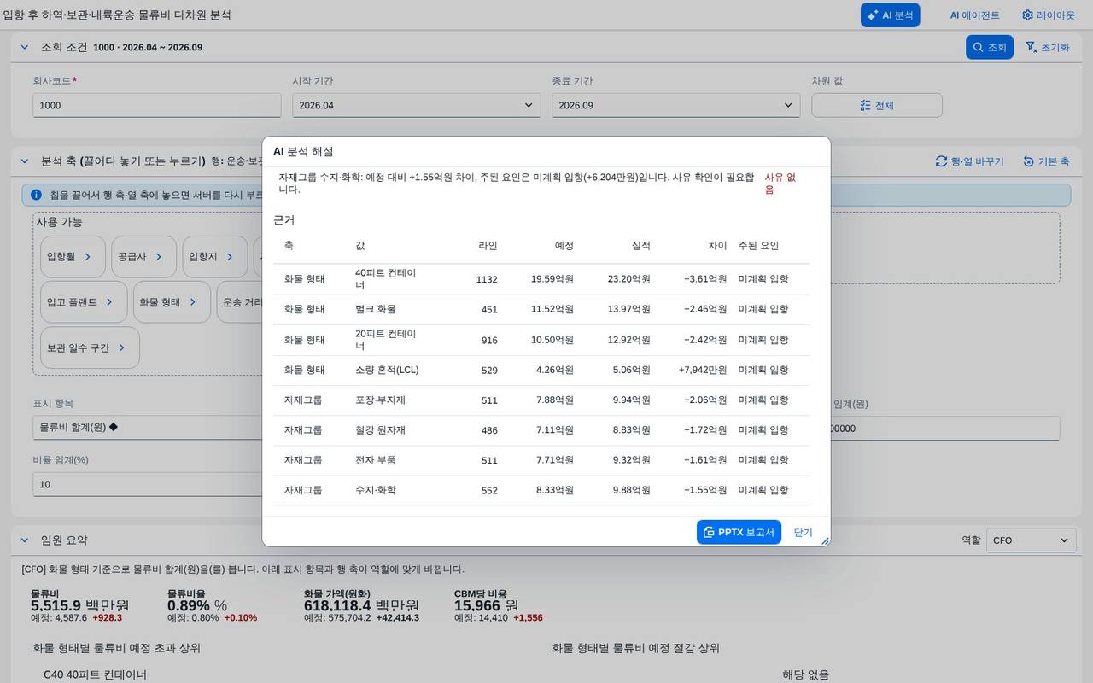Select the 운송 거리 chip

pyautogui.click(x=241, y=302)
